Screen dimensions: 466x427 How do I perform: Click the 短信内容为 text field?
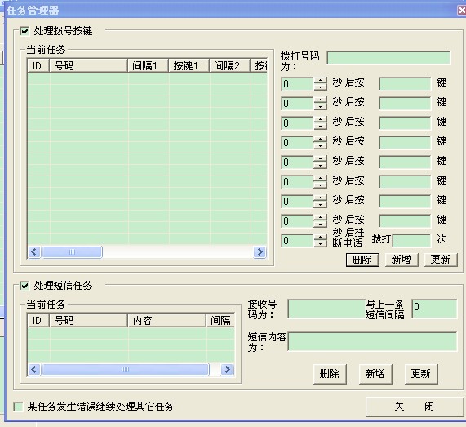[372, 341]
